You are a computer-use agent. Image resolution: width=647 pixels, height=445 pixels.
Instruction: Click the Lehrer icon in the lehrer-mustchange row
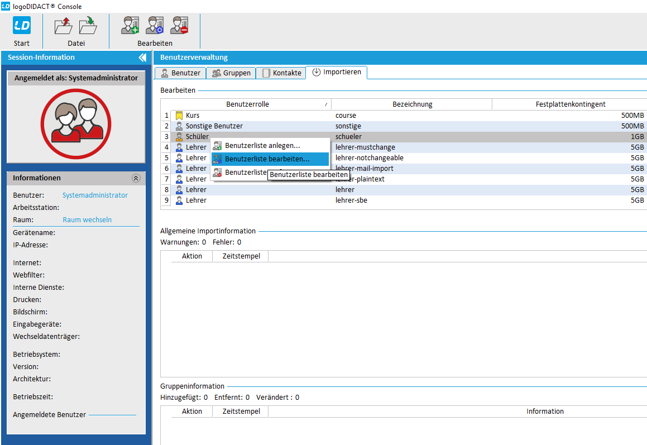tap(179, 147)
